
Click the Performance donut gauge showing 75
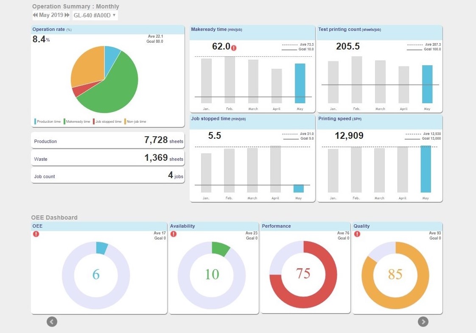pos(303,274)
